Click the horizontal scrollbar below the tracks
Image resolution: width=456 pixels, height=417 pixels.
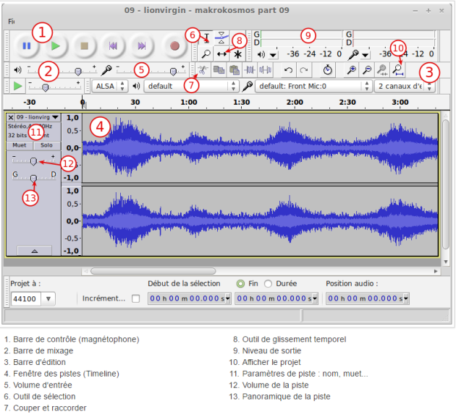(217, 271)
